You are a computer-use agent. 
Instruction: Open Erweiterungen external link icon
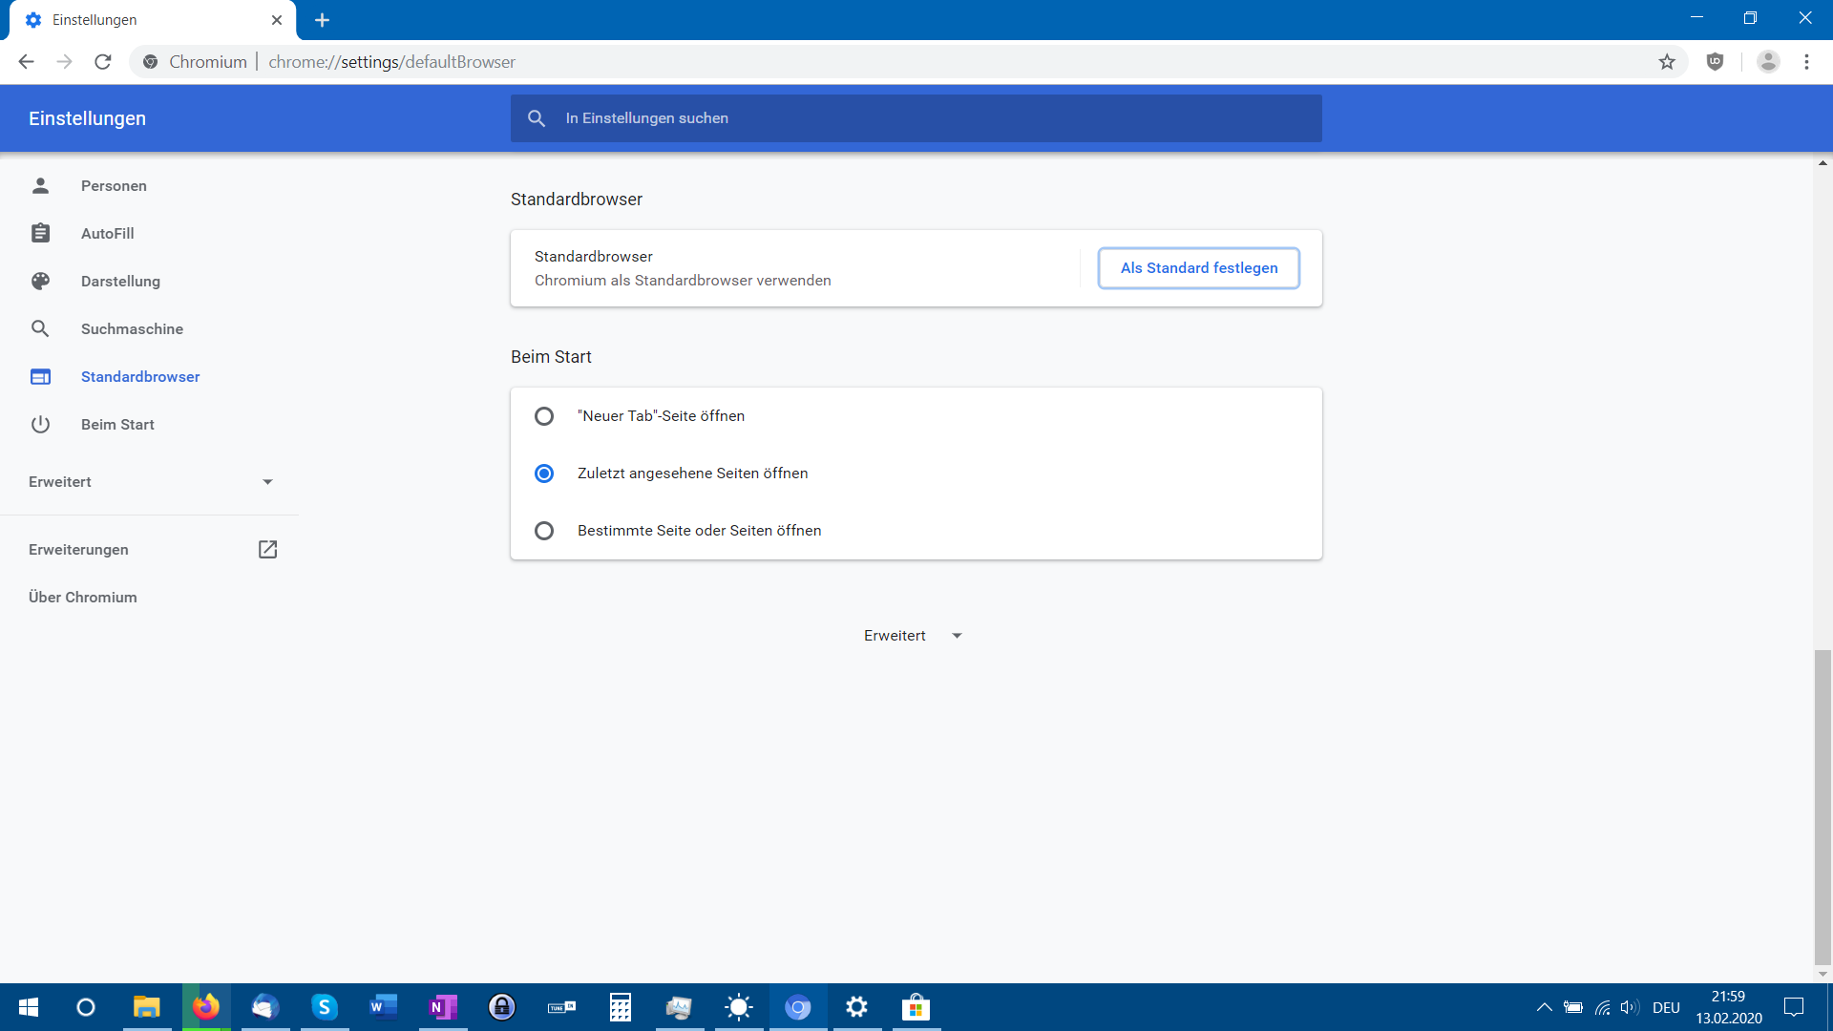267,550
